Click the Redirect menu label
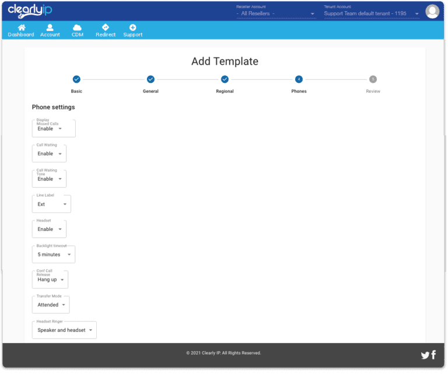Viewport: 448px width, 374px height. point(106,34)
